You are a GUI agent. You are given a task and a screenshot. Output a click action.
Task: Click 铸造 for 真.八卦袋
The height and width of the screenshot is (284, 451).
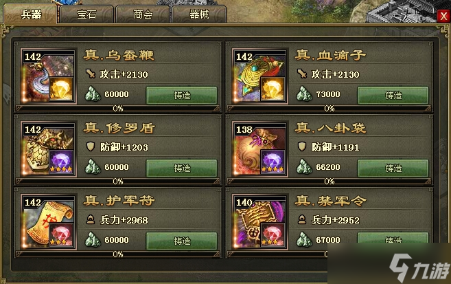pos(393,168)
